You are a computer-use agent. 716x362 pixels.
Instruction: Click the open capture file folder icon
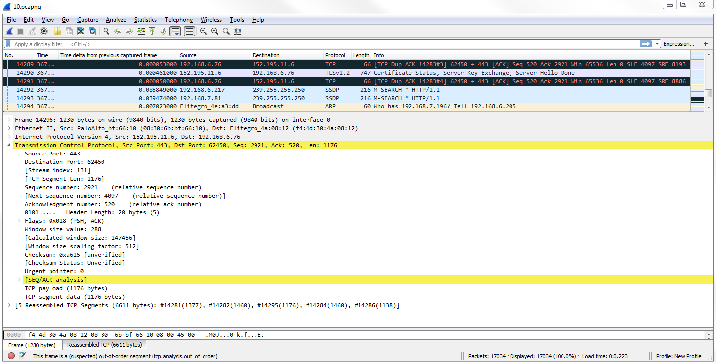58,31
